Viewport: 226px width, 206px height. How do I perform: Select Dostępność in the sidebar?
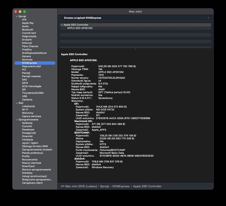(29, 133)
